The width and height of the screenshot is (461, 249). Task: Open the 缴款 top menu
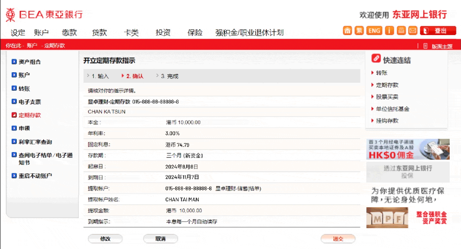pyautogui.click(x=70, y=33)
